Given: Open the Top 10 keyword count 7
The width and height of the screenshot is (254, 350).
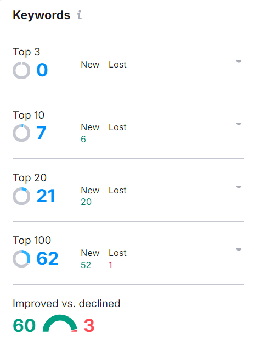Looking at the screenshot, I should [41, 132].
